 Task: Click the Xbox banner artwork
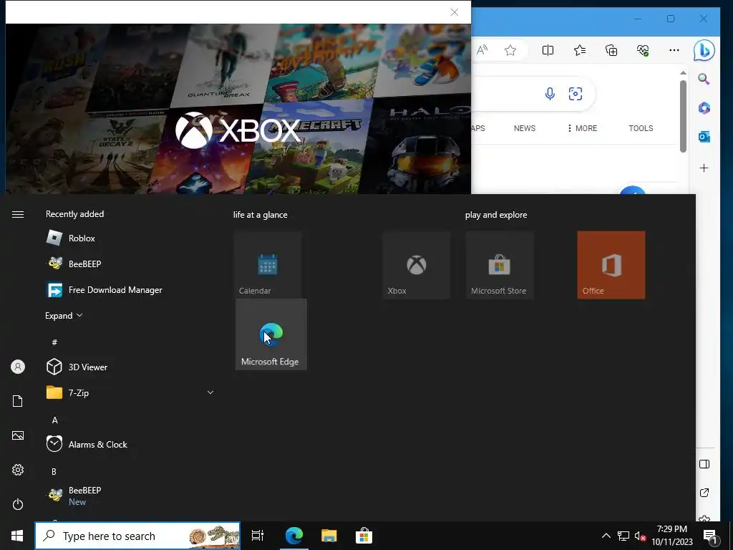(x=238, y=109)
